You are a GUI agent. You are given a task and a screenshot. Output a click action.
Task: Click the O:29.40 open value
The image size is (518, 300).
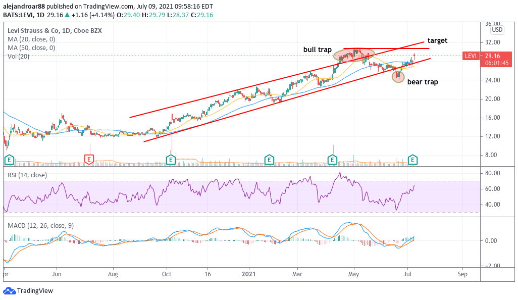click(129, 15)
